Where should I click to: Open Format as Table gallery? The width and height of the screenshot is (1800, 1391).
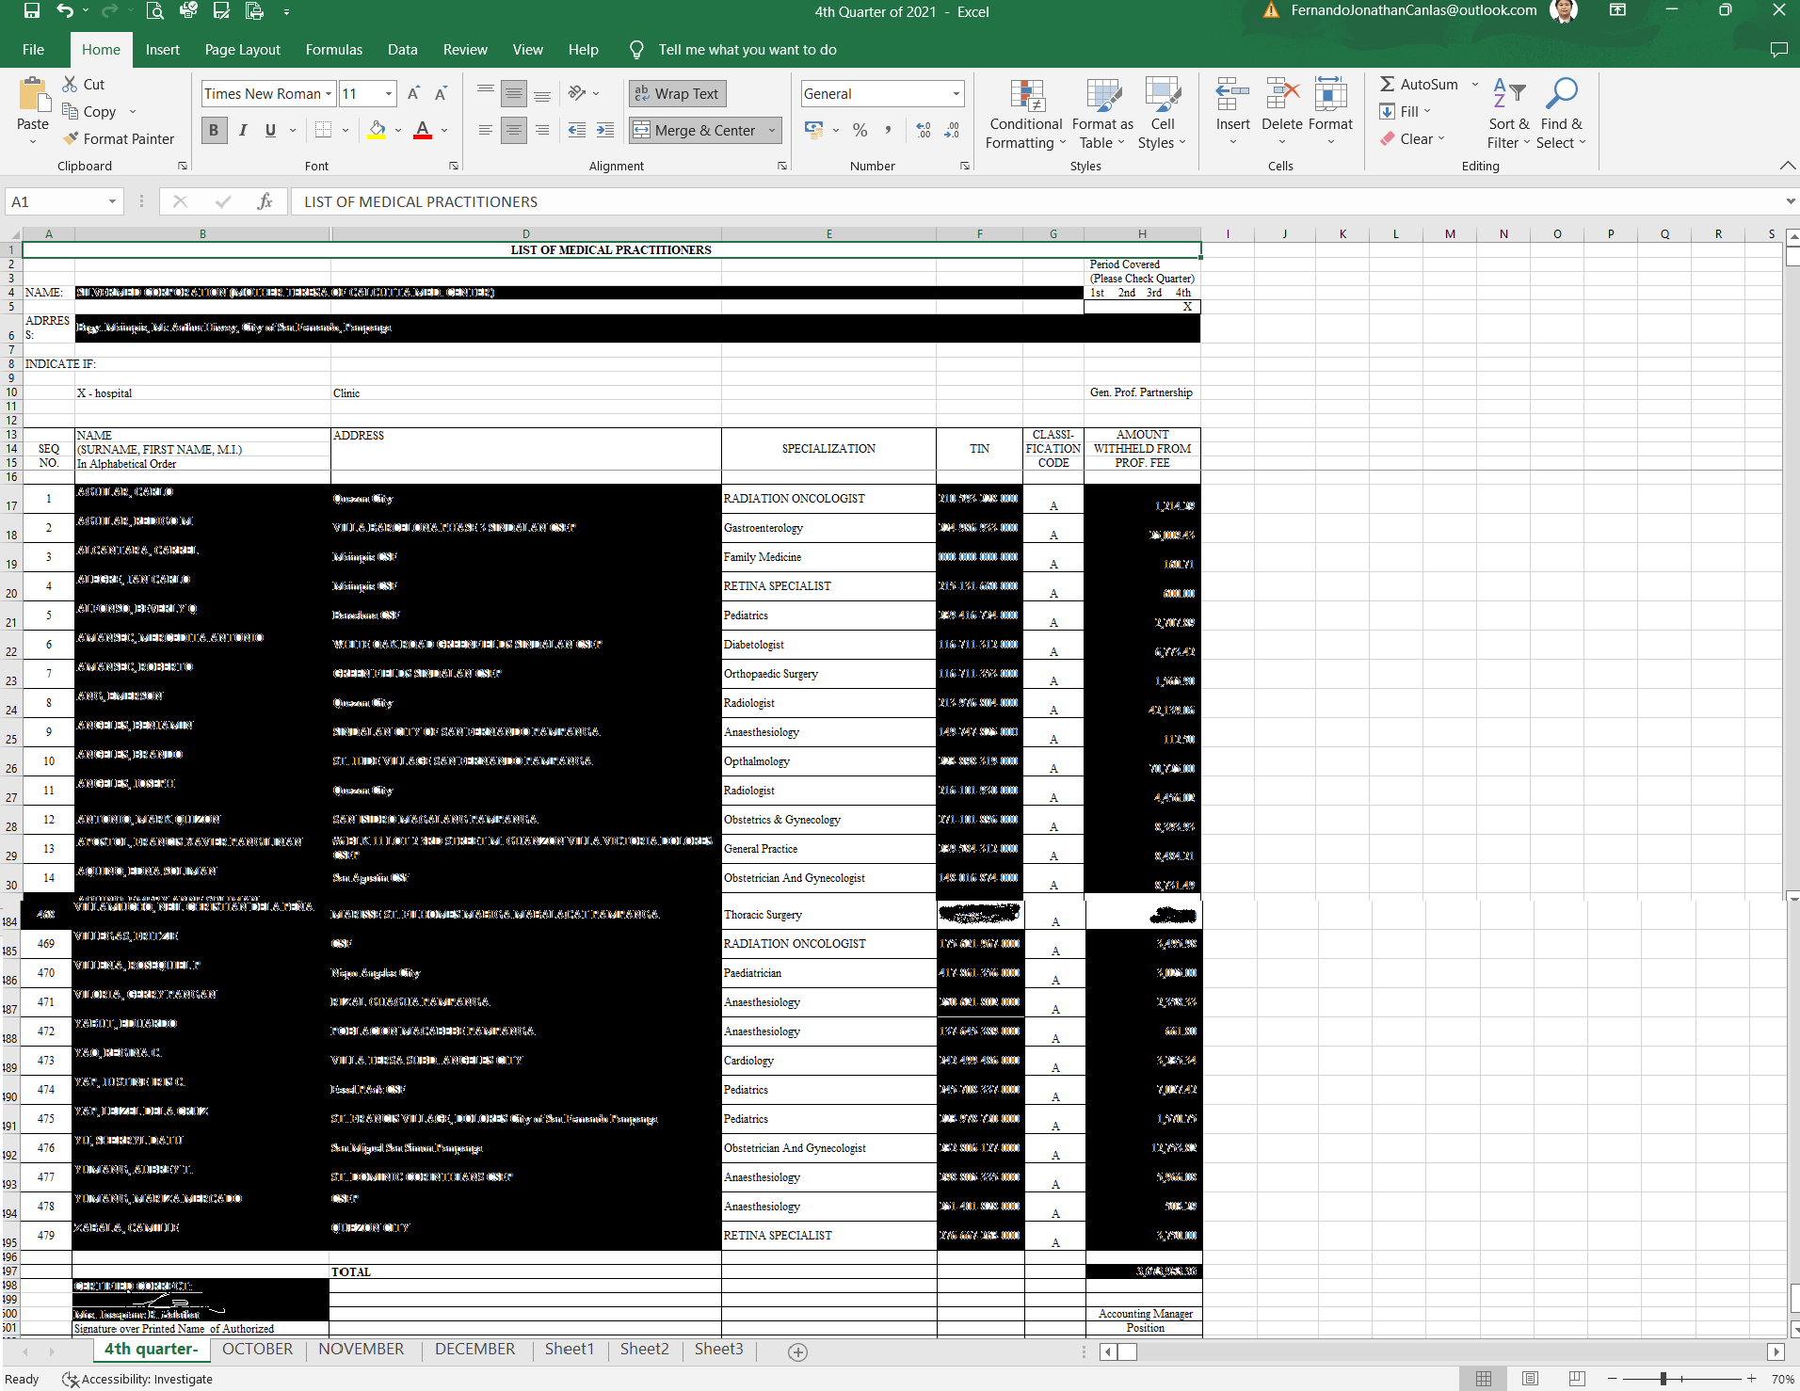1102,114
